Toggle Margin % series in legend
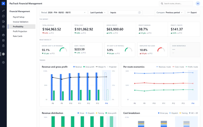Viewport: 203px width, 127px height. click(x=101, y=67)
